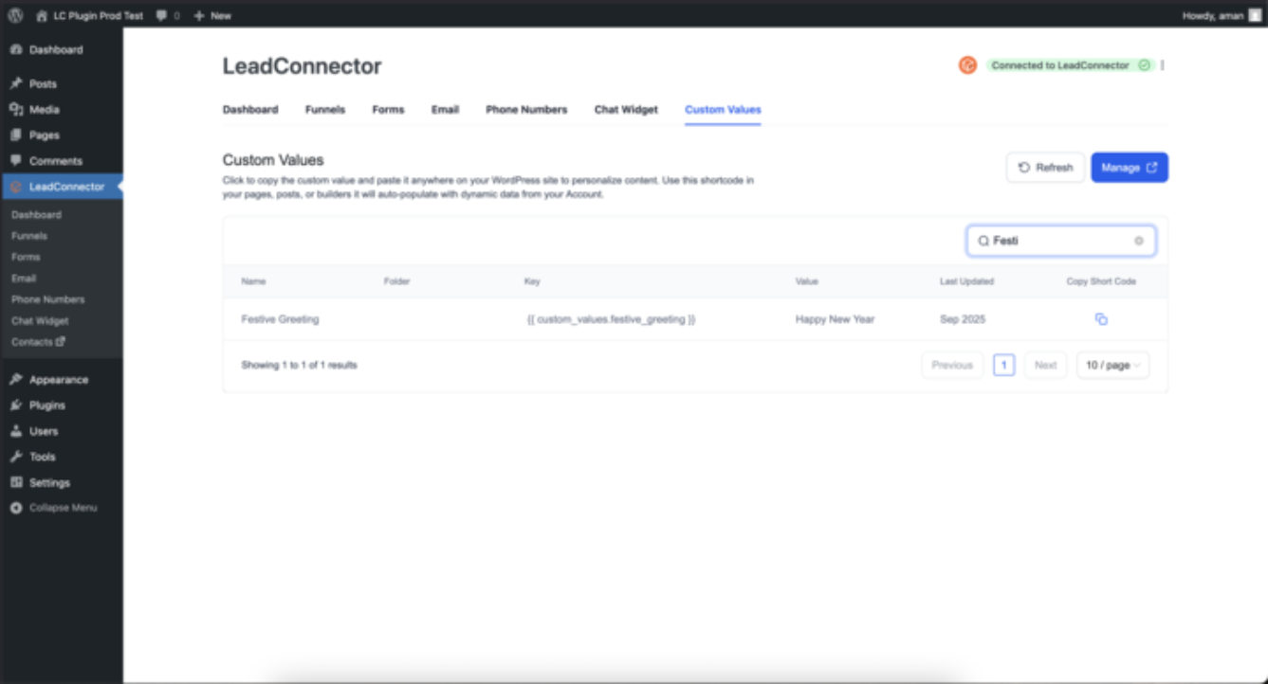Switch to the Email tab

click(445, 110)
